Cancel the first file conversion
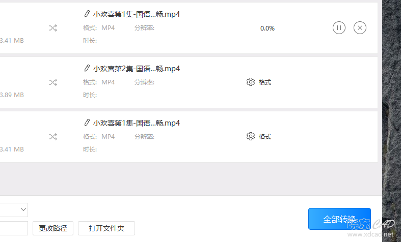This screenshot has height=242, width=401. 360,28
